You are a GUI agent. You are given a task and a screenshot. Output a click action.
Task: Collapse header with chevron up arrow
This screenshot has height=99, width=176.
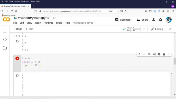click(170, 29)
